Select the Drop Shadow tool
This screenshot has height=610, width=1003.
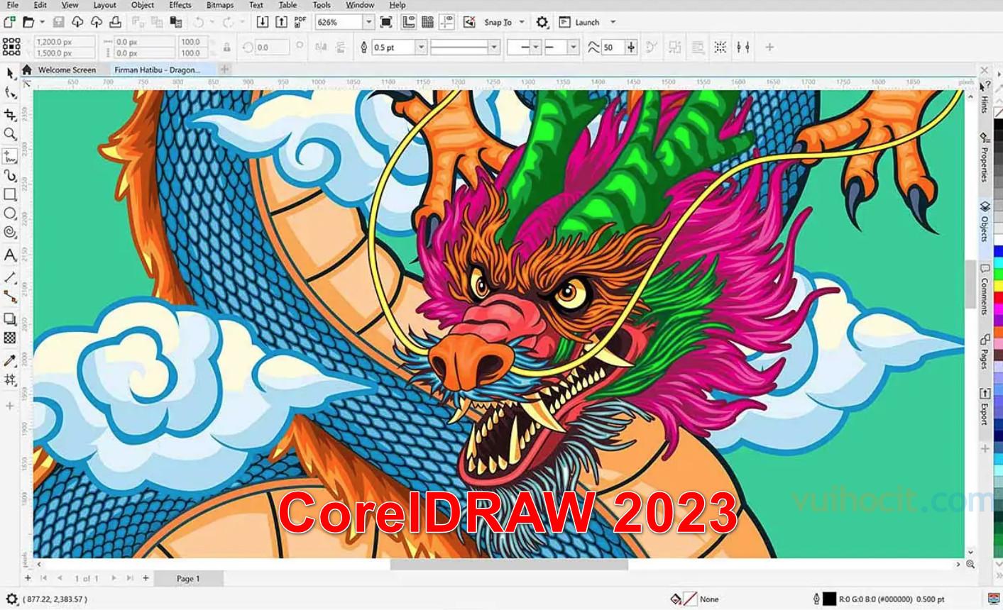(x=10, y=319)
